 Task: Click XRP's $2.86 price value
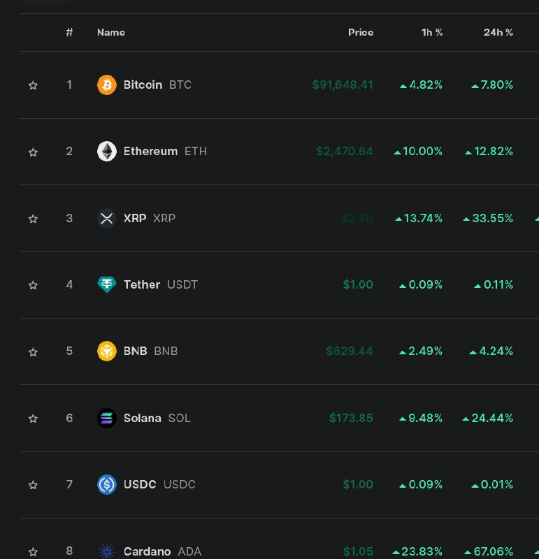(357, 218)
